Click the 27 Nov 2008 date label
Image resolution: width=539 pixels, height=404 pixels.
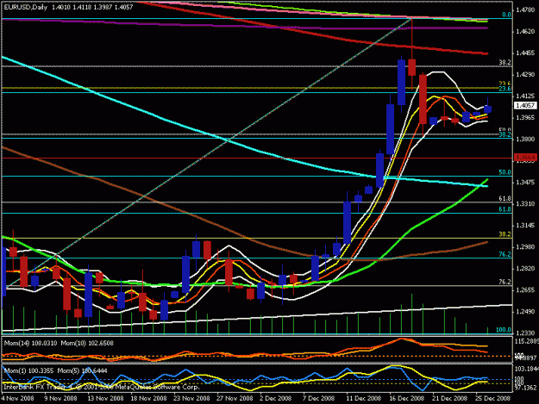pos(235,398)
